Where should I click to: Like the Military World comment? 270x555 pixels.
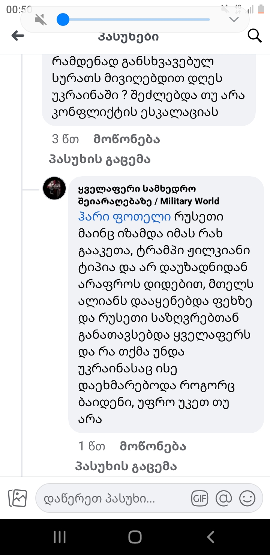[153, 446]
